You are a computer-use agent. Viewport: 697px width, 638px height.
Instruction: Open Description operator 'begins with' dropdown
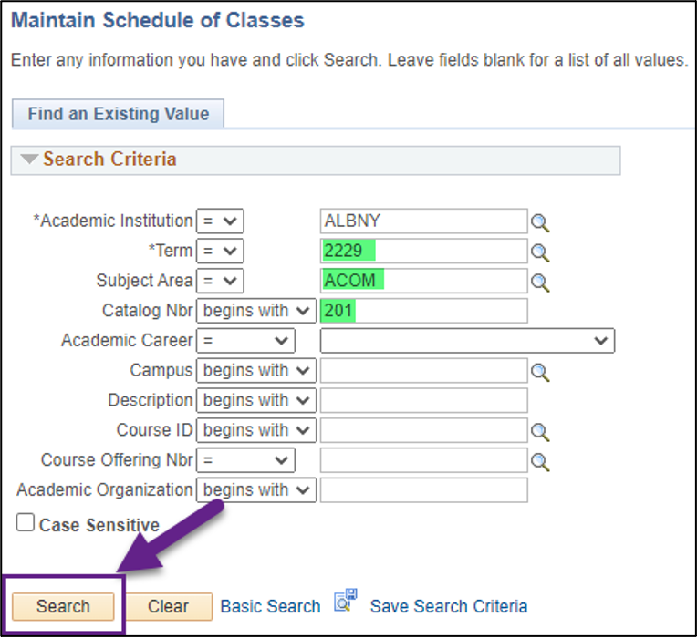click(255, 400)
